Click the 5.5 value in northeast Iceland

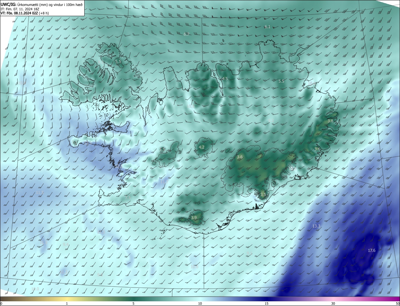click(x=281, y=81)
